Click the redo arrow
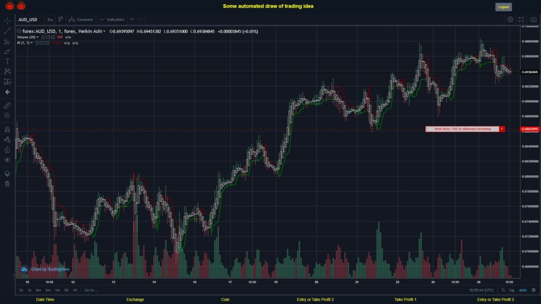Image resolution: width=541 pixels, height=304 pixels. (x=141, y=20)
